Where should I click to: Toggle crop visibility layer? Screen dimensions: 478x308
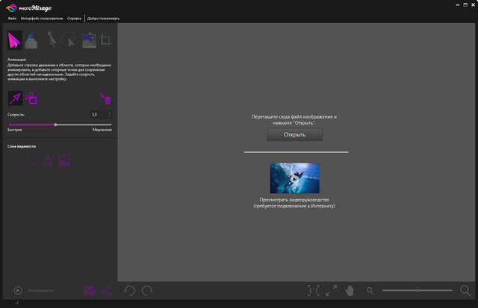[31, 160]
